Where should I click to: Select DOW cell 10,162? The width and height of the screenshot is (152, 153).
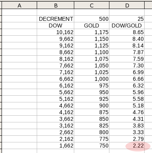pos(55,32)
